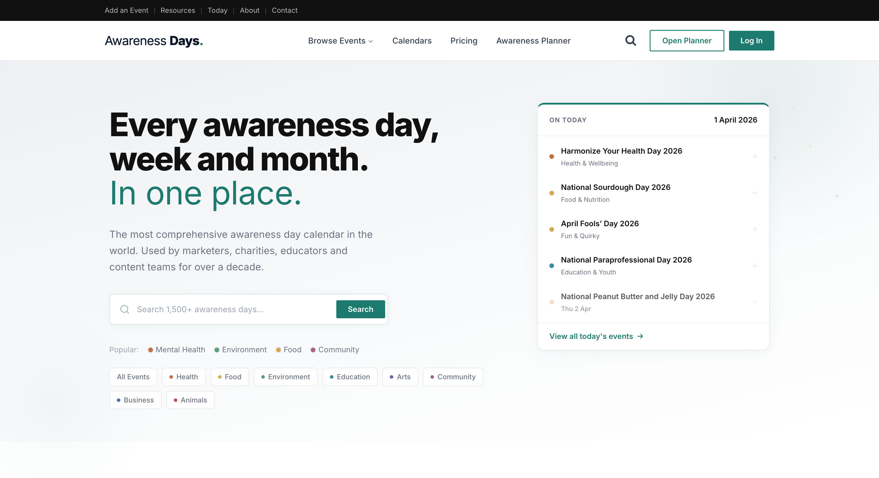Click the Open Planner button

687,41
